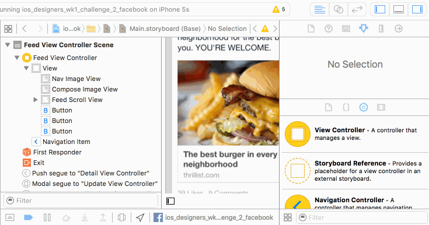Open the Size inspector tab
This screenshot has width=429, height=225.
coord(381,29)
